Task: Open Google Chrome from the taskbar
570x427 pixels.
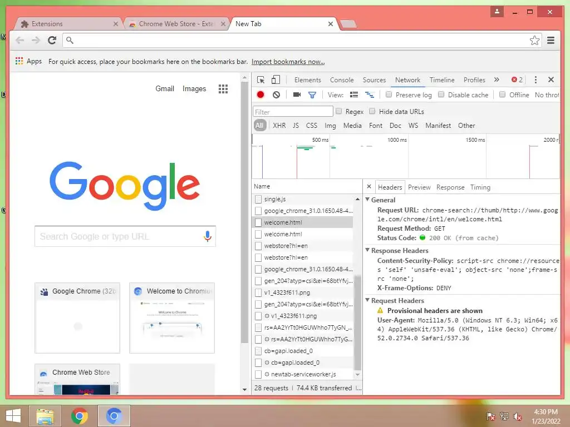Action: [79, 416]
